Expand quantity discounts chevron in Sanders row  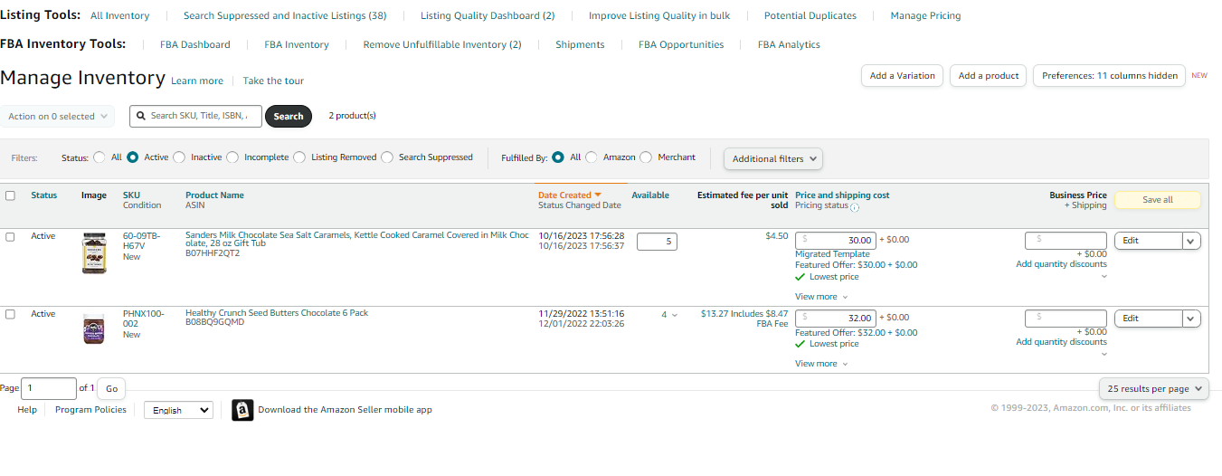point(1104,277)
